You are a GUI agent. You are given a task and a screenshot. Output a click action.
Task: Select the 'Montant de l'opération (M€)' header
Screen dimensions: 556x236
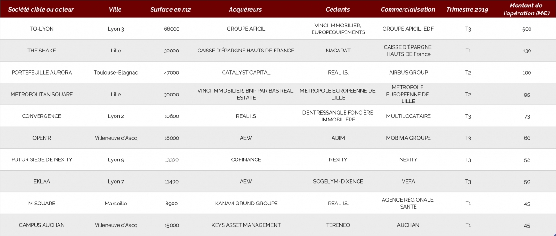point(526,10)
